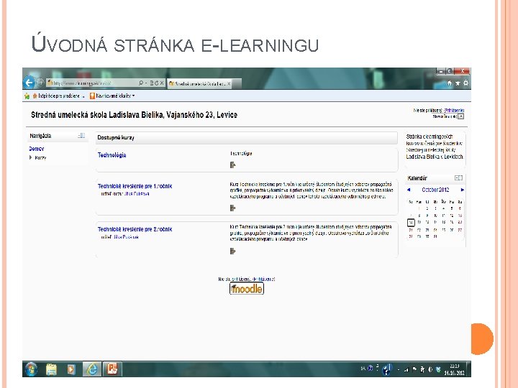Click the Dostupné kurzy heading

(x=116, y=137)
